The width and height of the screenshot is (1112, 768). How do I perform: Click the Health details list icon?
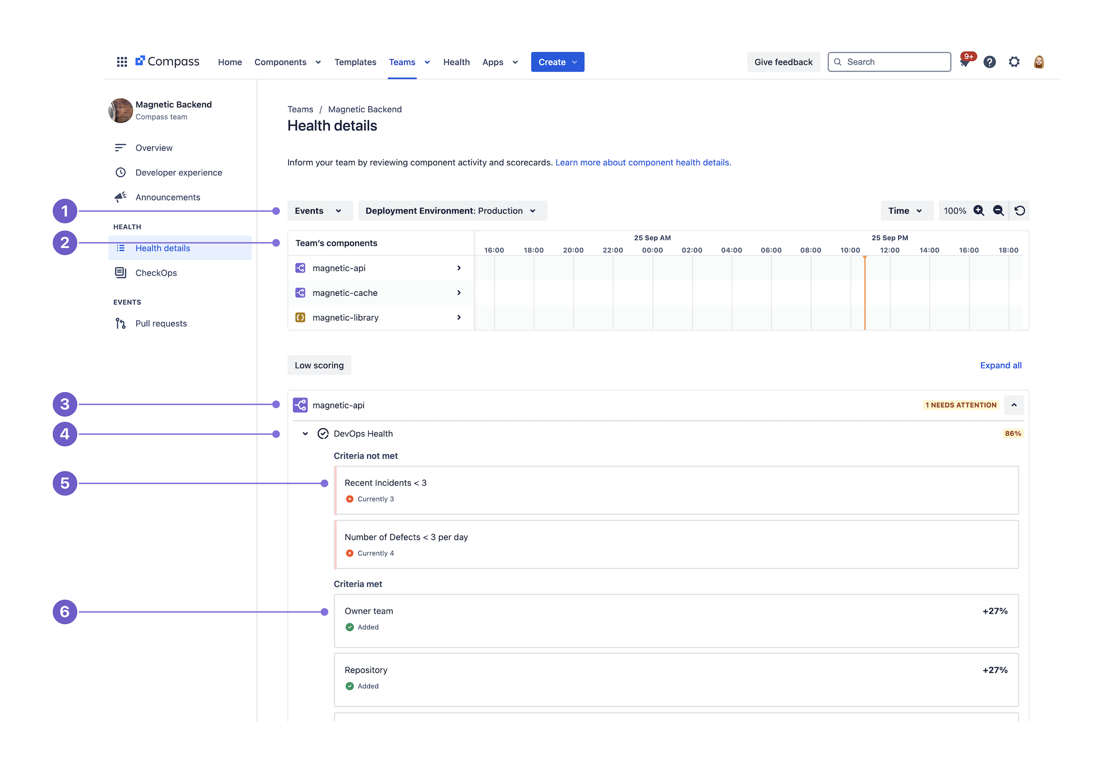(x=121, y=247)
